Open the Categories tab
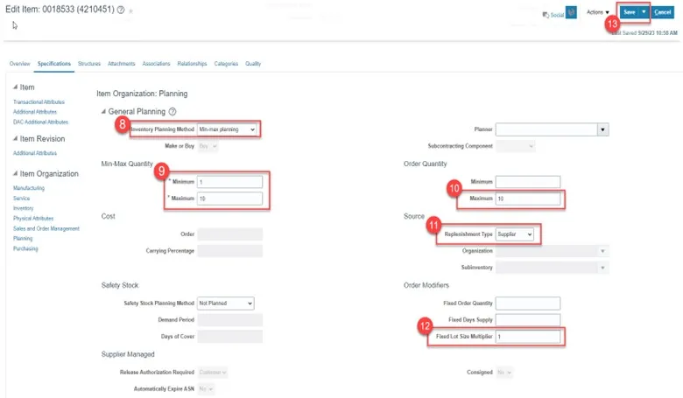683x398 pixels. [226, 64]
